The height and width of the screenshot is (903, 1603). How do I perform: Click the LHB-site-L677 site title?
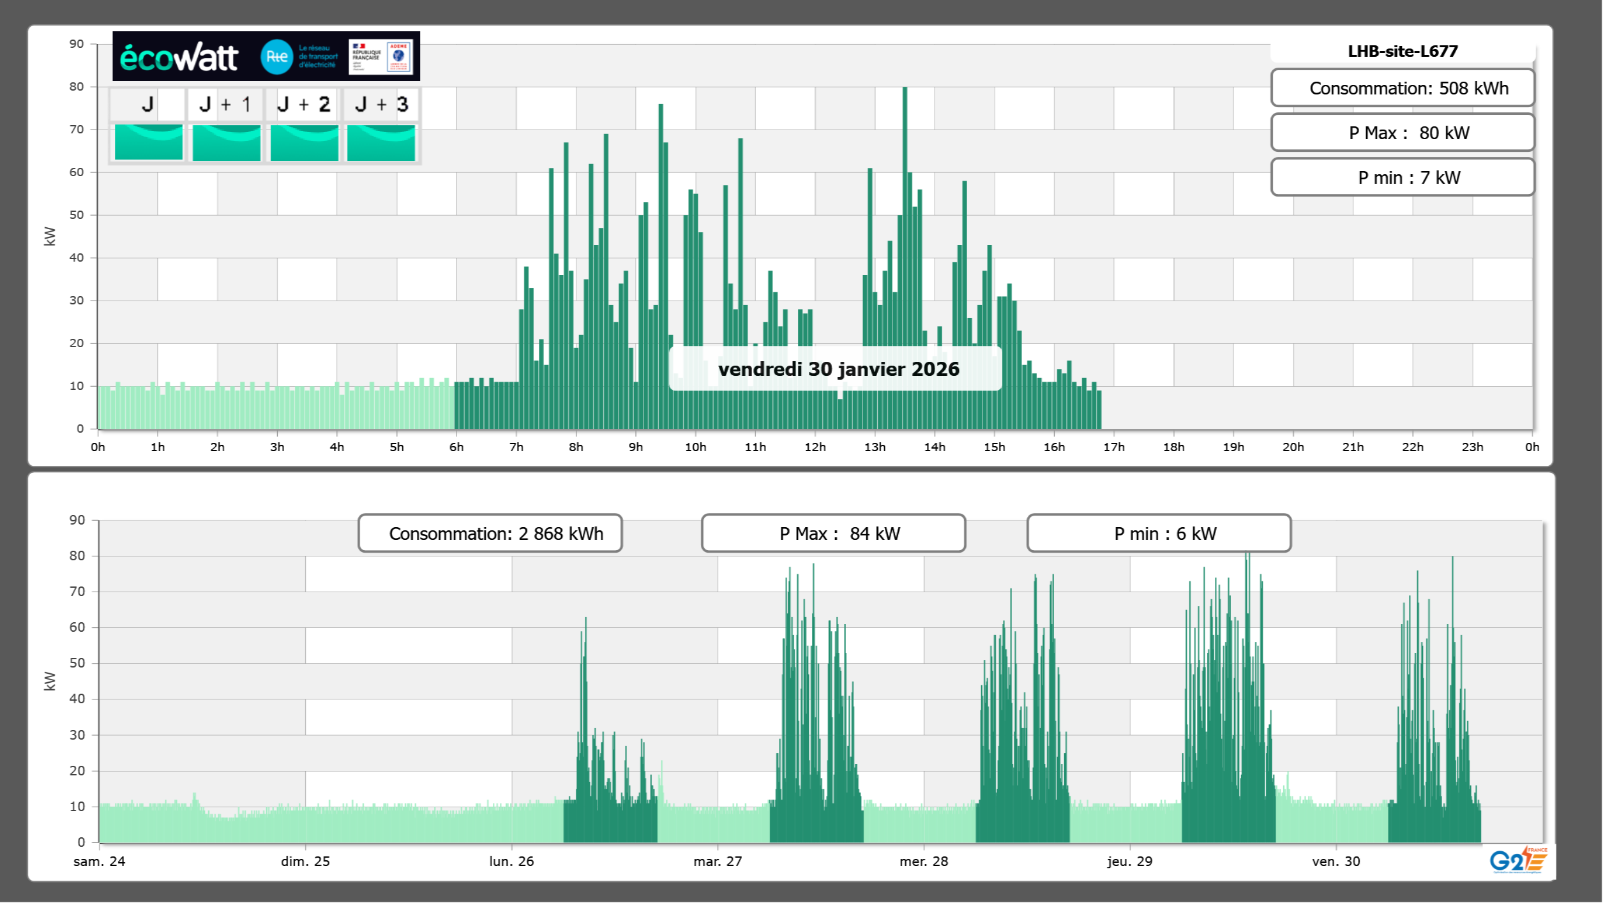point(1403,51)
